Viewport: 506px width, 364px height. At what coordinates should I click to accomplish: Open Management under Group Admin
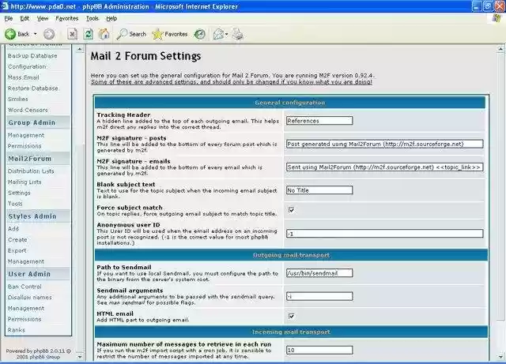point(26,135)
